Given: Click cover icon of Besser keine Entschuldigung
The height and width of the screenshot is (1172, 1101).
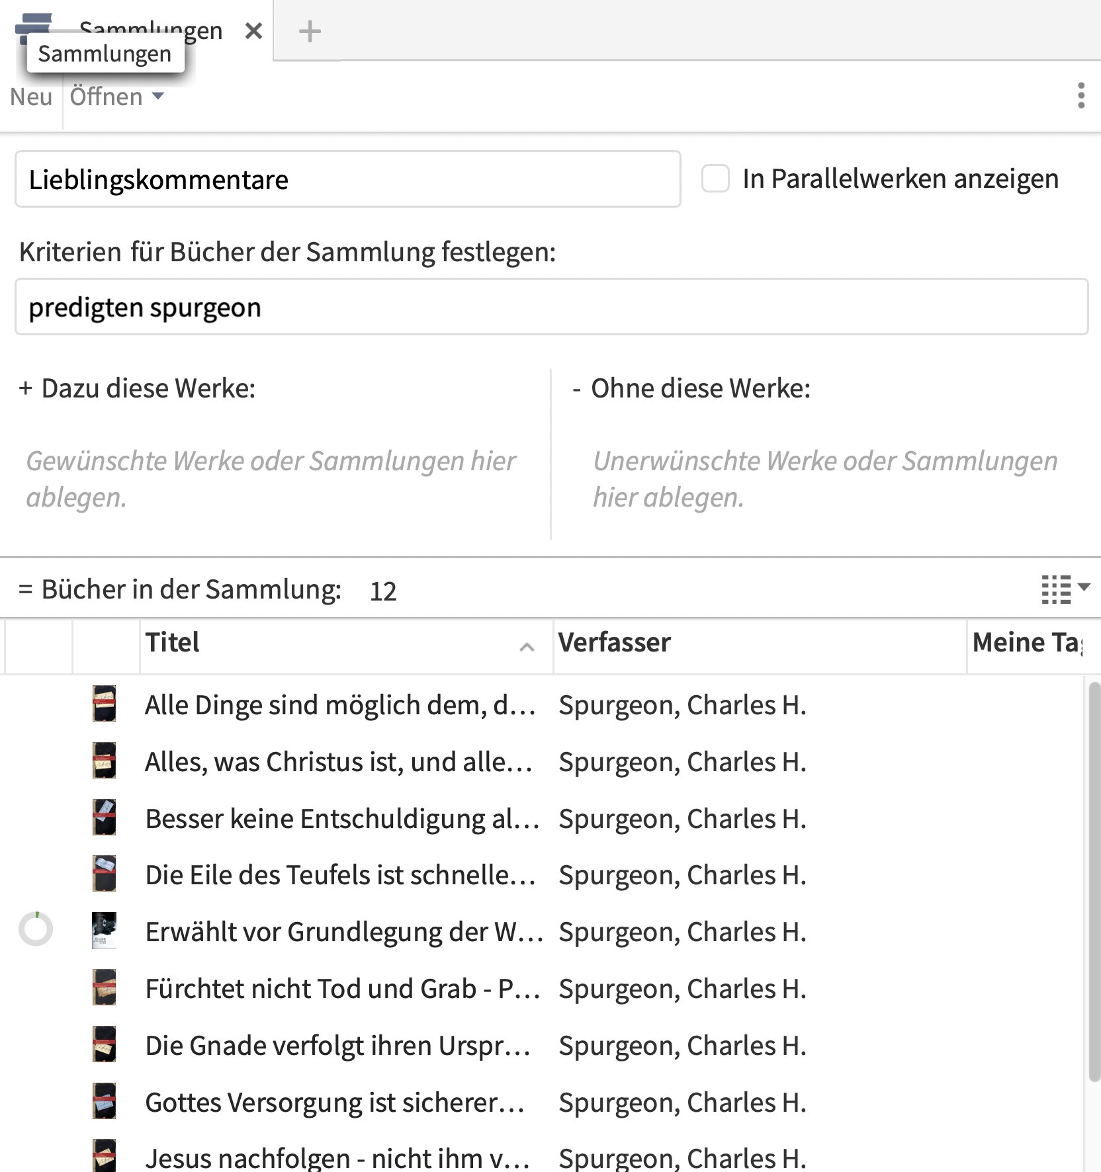Looking at the screenshot, I should tap(105, 817).
